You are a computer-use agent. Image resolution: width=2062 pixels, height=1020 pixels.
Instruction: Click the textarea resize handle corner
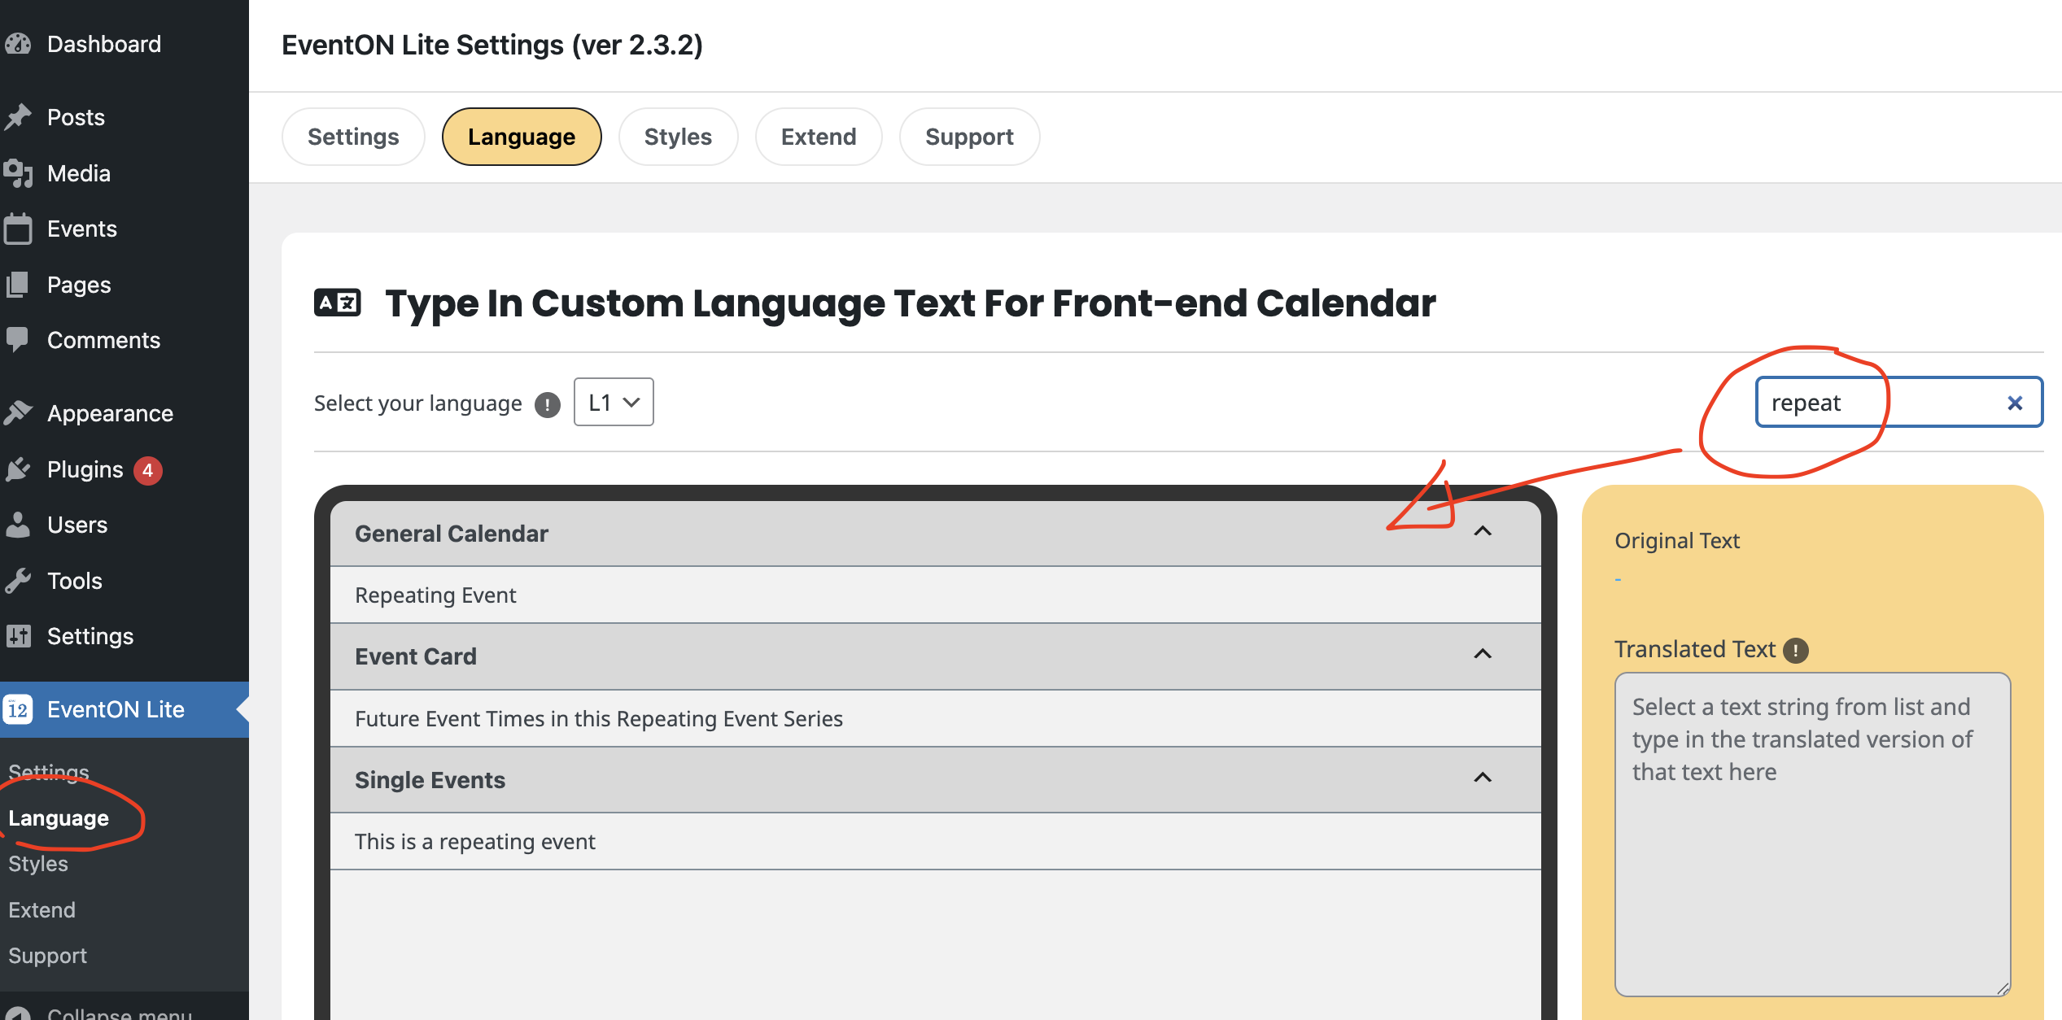(2003, 987)
